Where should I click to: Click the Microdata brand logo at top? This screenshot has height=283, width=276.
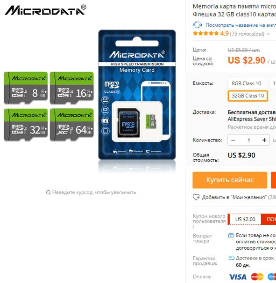(45, 10)
